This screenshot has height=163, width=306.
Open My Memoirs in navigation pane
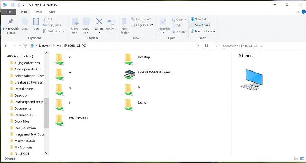[21, 147]
